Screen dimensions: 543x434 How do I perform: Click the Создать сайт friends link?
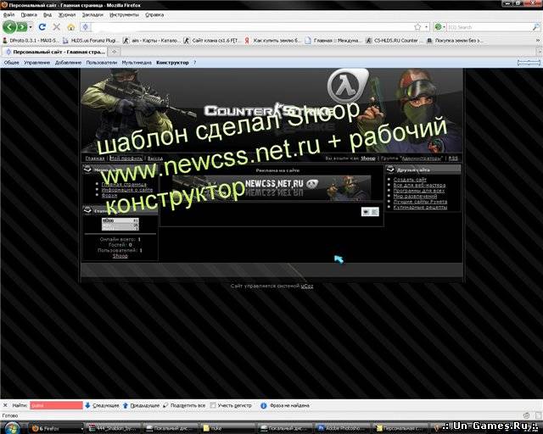coord(410,180)
